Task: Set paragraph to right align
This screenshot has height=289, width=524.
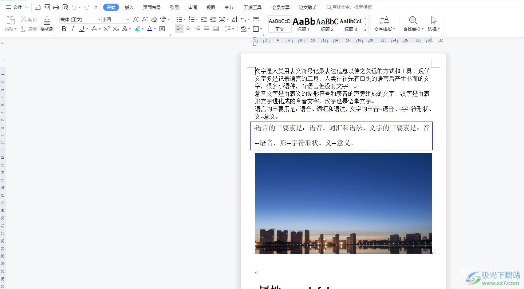Action: click(x=197, y=29)
